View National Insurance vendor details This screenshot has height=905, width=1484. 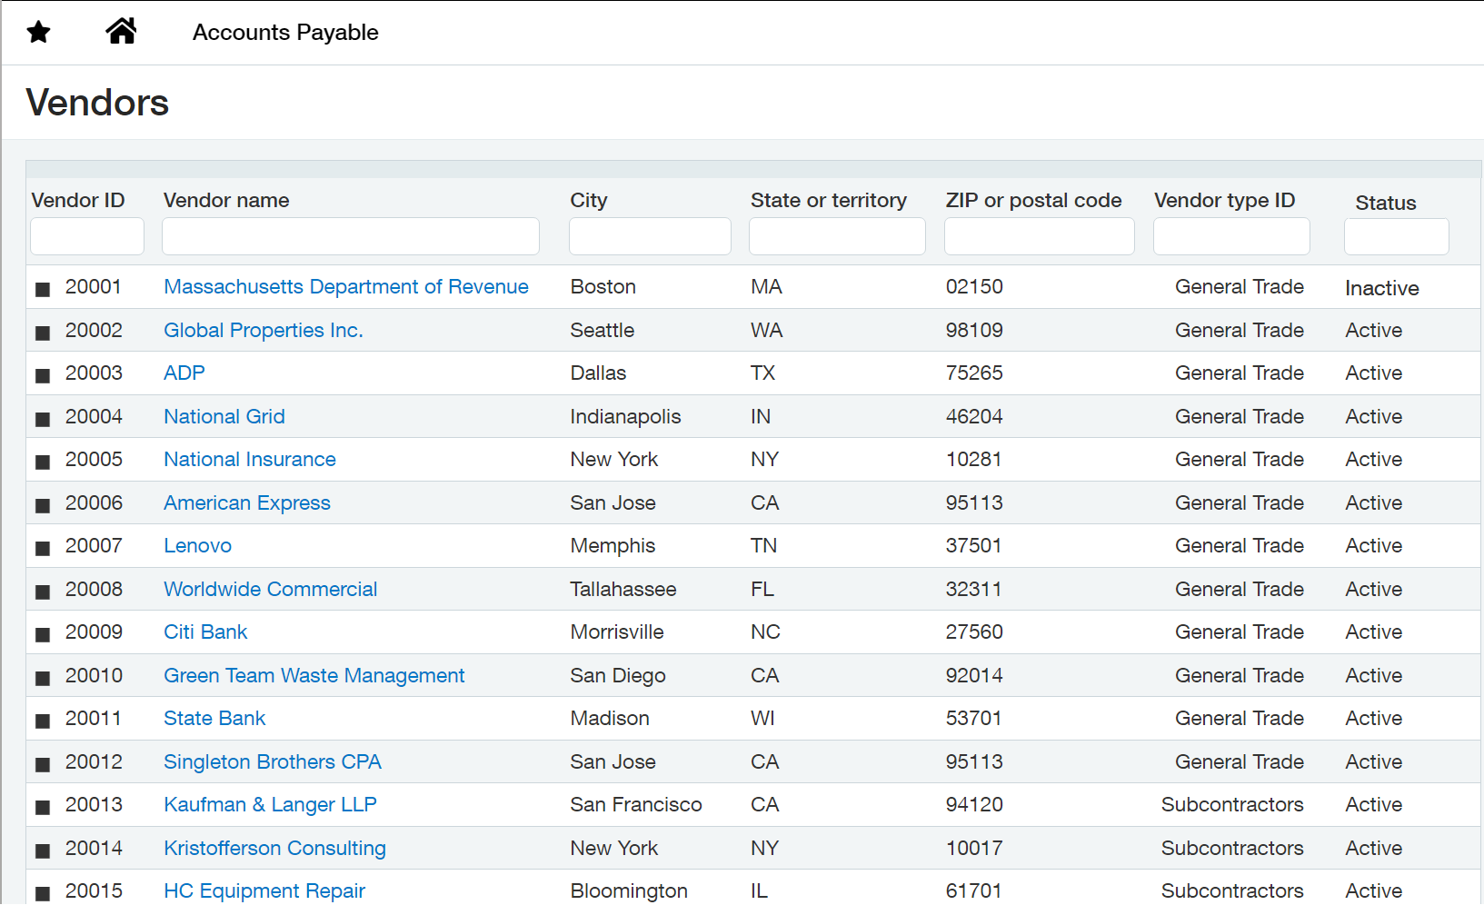pyautogui.click(x=250, y=459)
